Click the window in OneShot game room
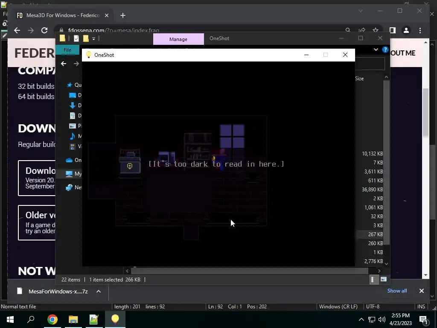 (232, 136)
